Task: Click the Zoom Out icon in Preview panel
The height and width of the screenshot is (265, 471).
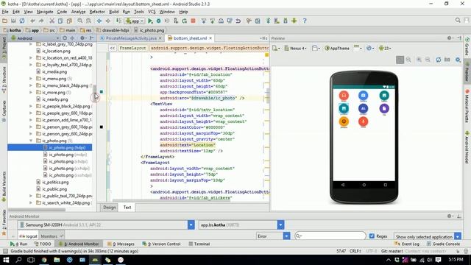Action: [x=428, y=60]
